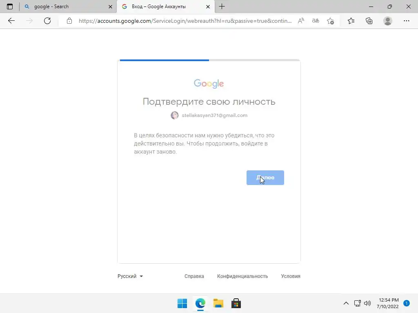Screen dimensions: 418x313
Task: Show hidden system tray icons
Action: tap(346, 303)
